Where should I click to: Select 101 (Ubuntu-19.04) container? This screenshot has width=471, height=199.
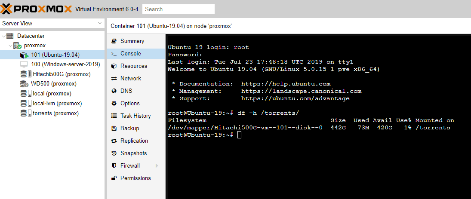(55, 55)
